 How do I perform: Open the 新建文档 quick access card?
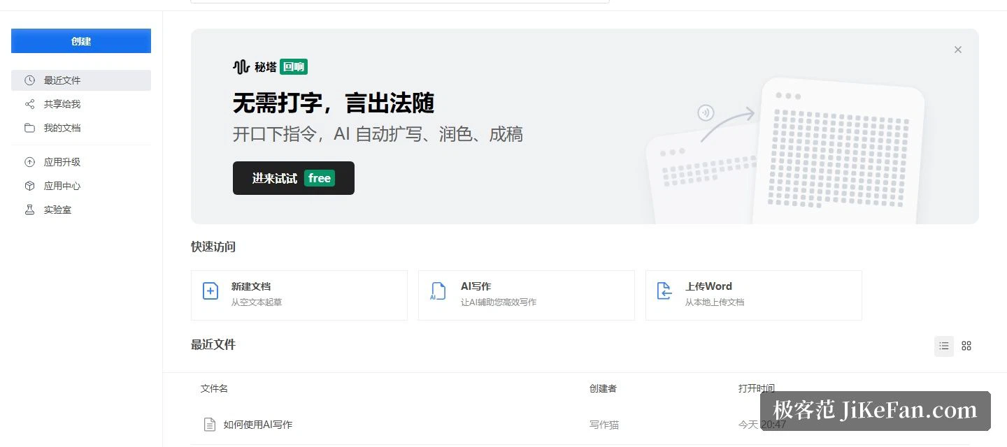(299, 295)
